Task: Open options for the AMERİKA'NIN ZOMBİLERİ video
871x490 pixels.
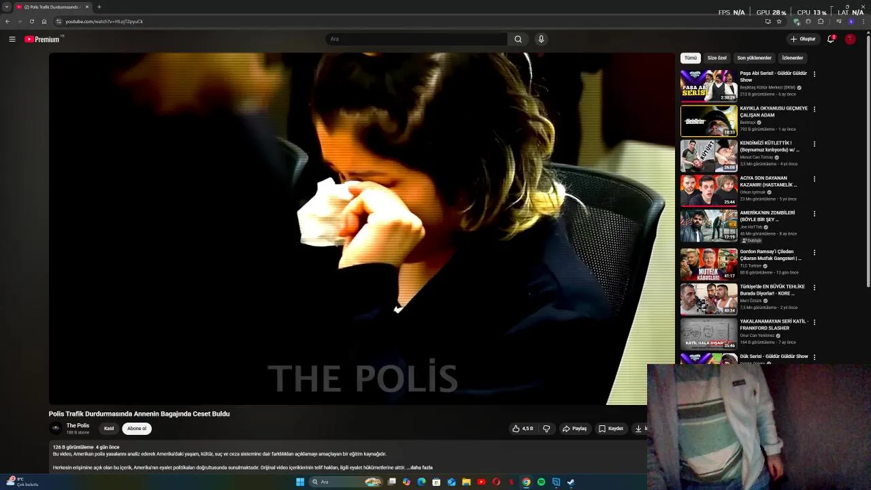Action: pyautogui.click(x=815, y=214)
